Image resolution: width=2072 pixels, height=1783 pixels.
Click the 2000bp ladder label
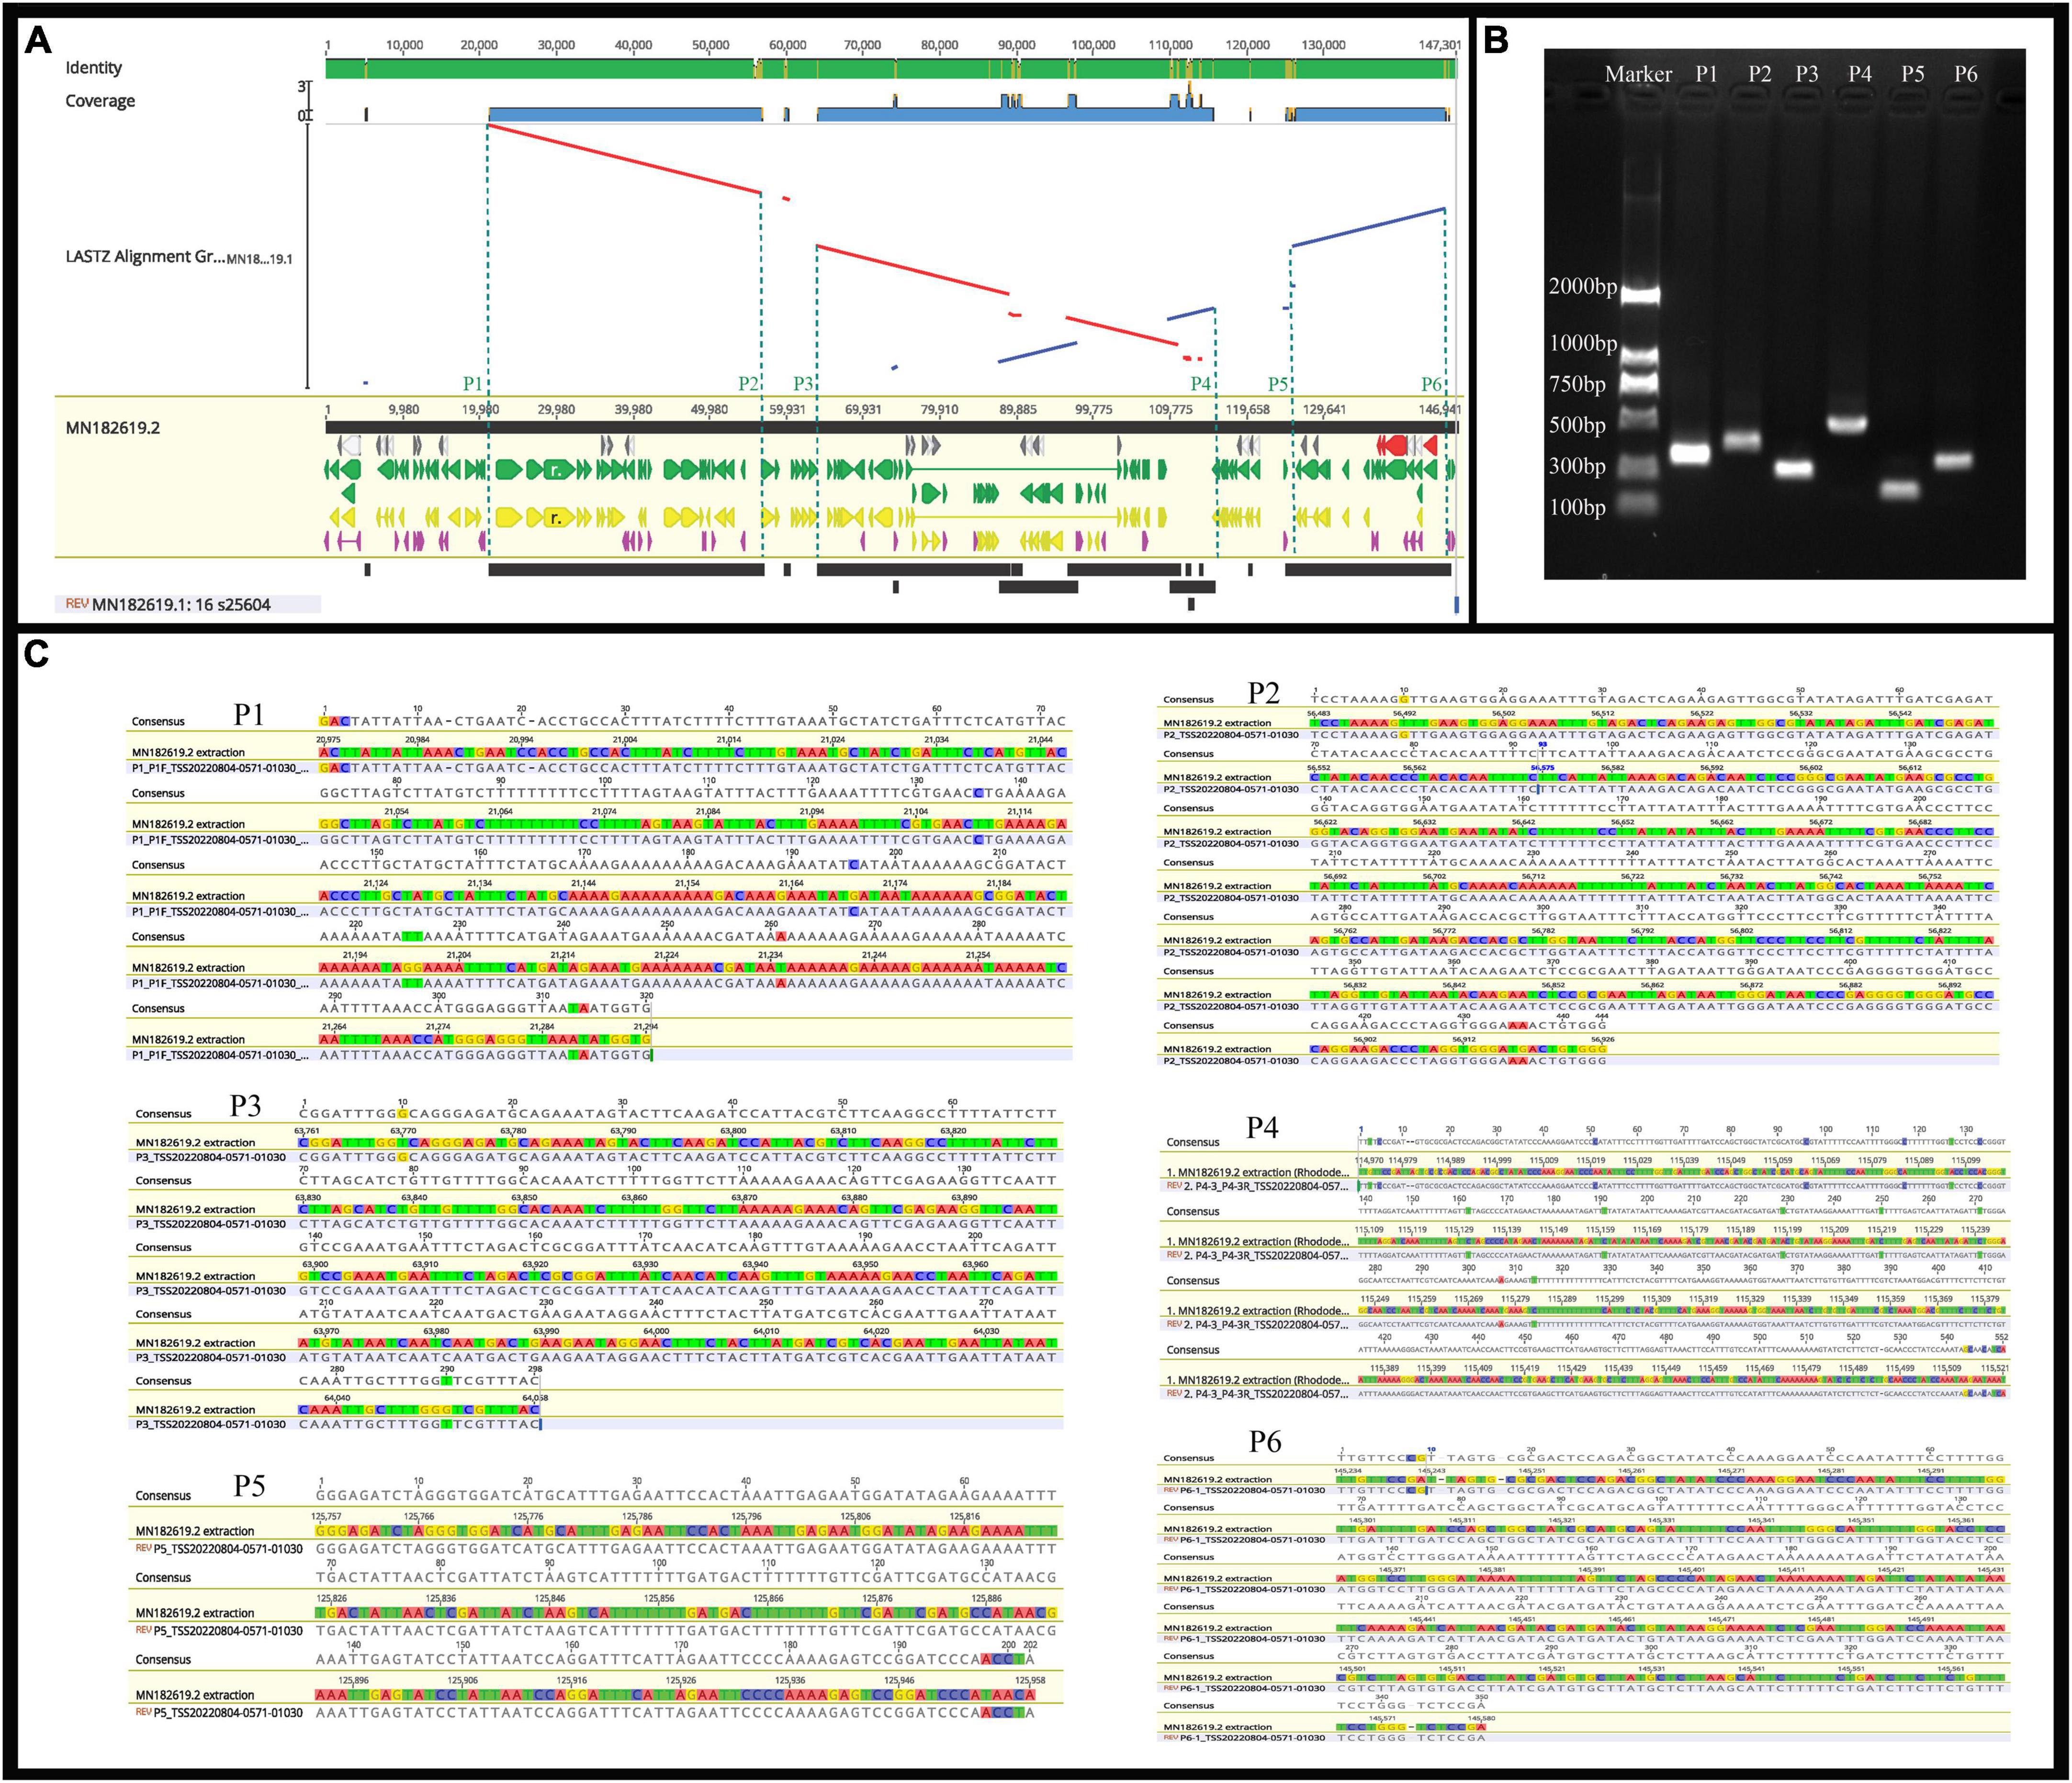1583,287
